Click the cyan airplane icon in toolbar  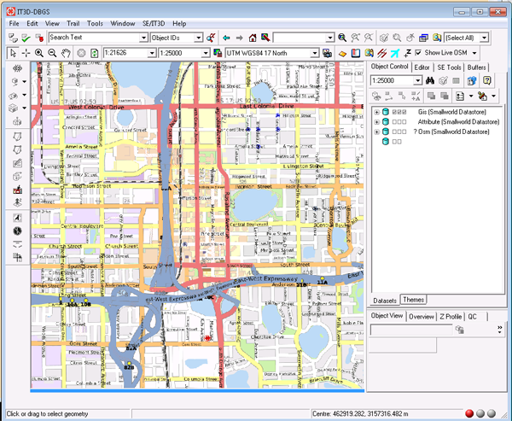pyautogui.click(x=394, y=53)
